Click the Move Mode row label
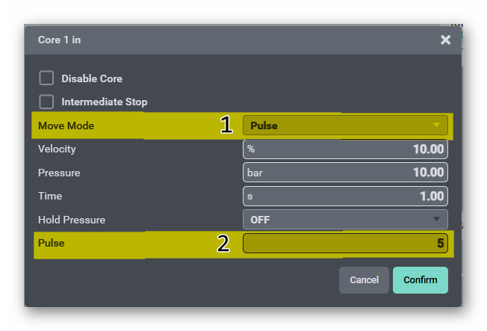This screenshot has height=331, width=487. [66, 126]
